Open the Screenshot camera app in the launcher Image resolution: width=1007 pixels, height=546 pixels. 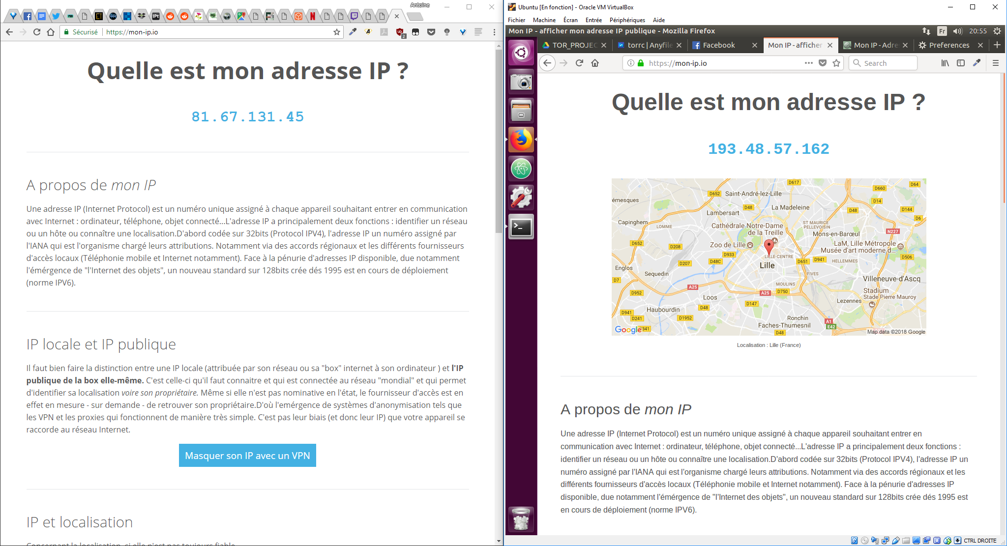[521, 82]
